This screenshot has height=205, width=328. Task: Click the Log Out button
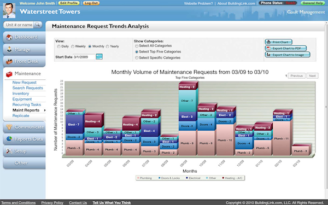[91, 3]
